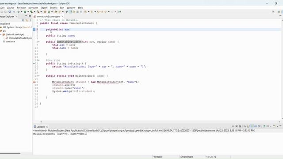Expand the ImmutableStudent.java tree node

coord(4,38)
